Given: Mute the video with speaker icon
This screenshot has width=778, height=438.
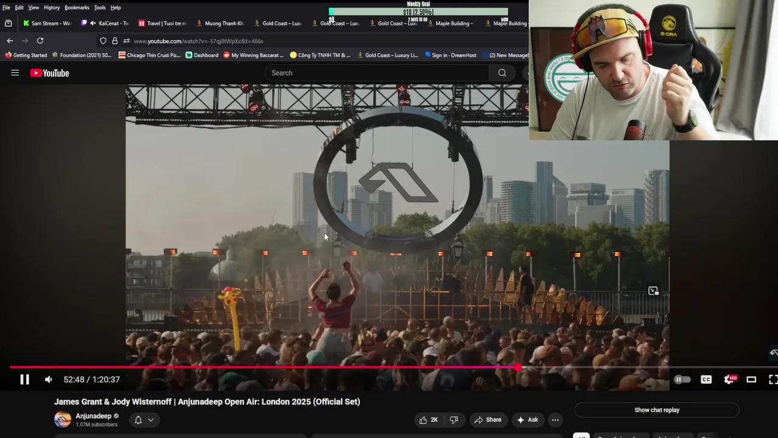Looking at the screenshot, I should 49,380.
